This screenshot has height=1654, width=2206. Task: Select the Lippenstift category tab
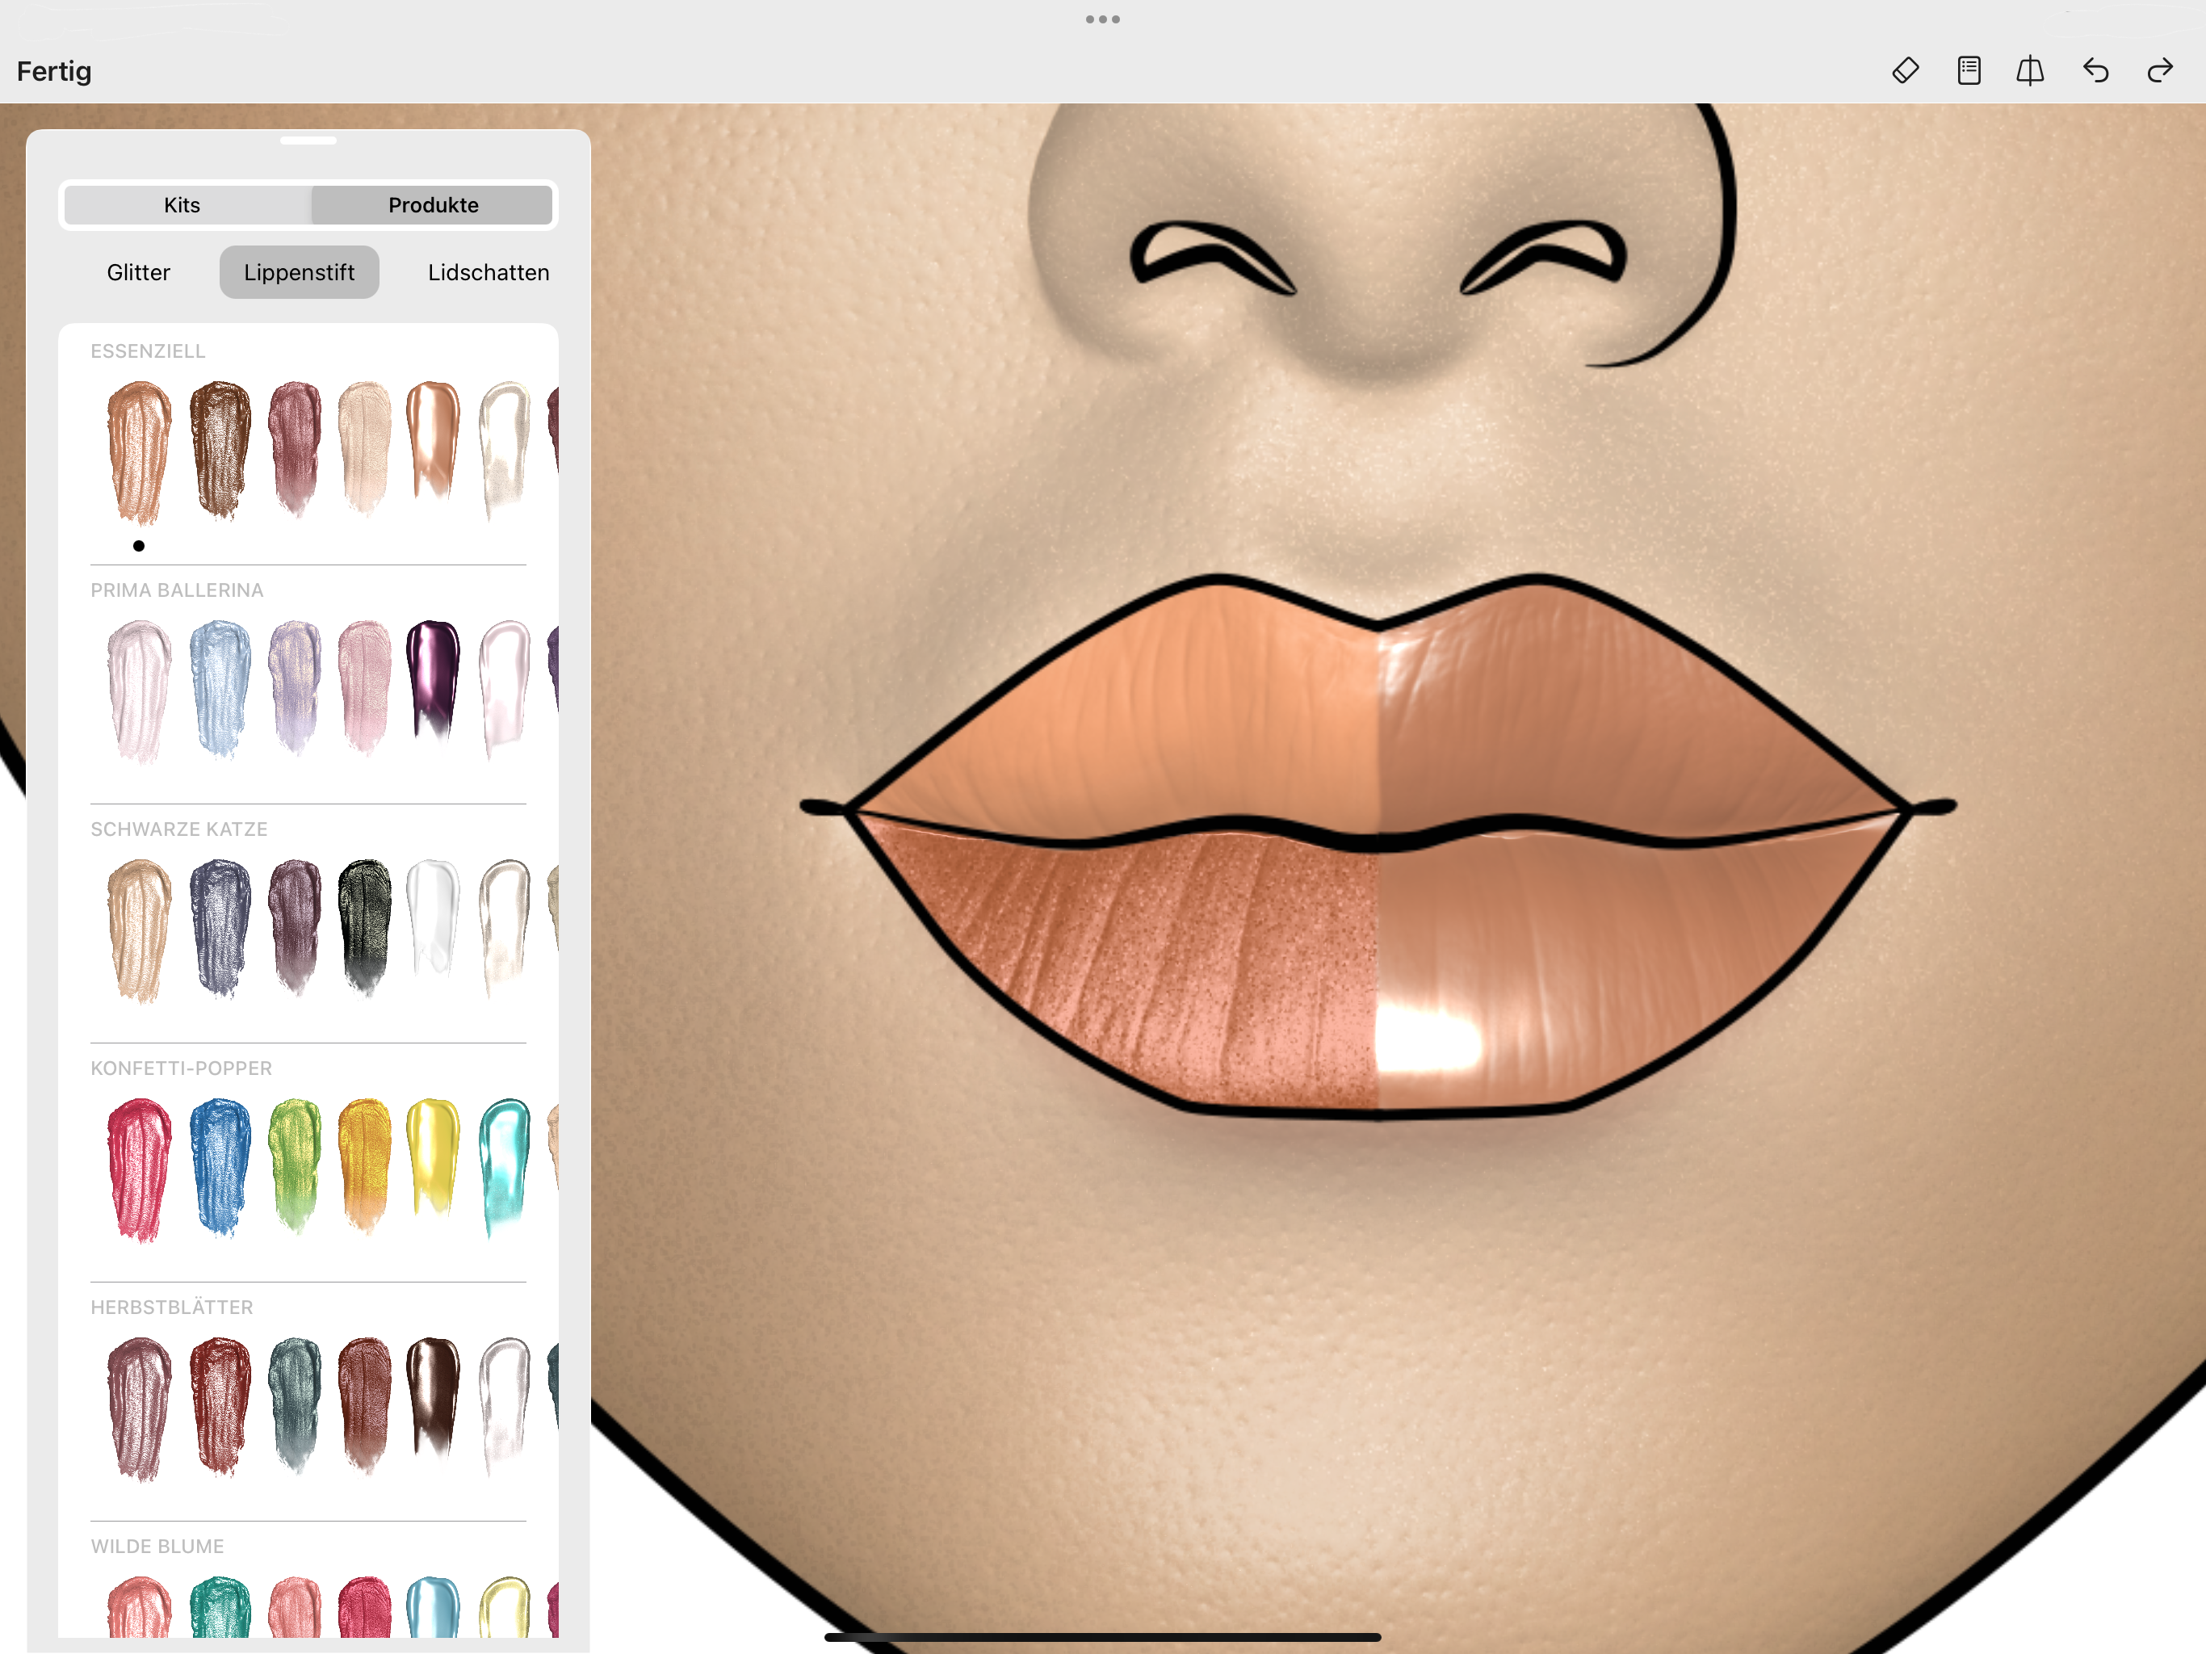300,272
